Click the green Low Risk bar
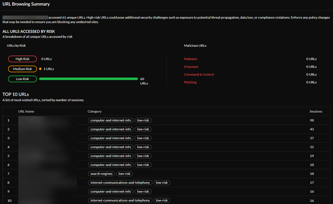Viewport: 333px width, 204px height. click(x=89, y=79)
